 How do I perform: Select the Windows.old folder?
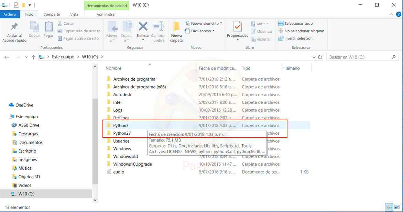(x=126, y=156)
